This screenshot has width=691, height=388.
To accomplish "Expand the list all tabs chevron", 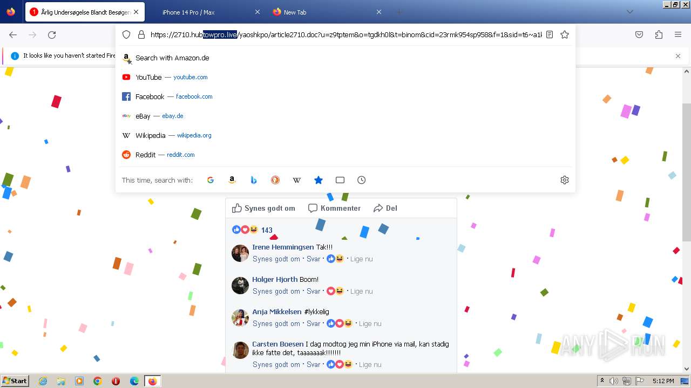I will 629,12.
